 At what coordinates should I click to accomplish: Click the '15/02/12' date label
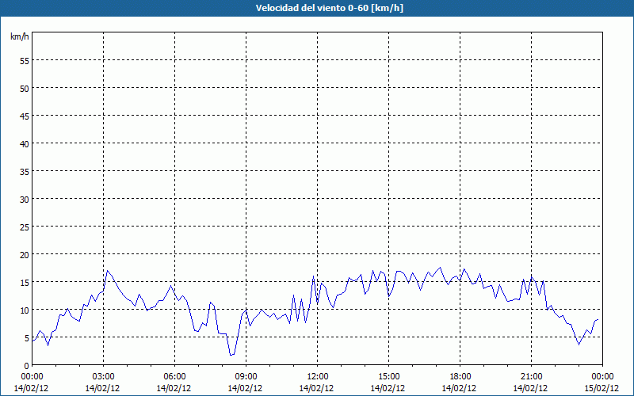click(x=602, y=388)
